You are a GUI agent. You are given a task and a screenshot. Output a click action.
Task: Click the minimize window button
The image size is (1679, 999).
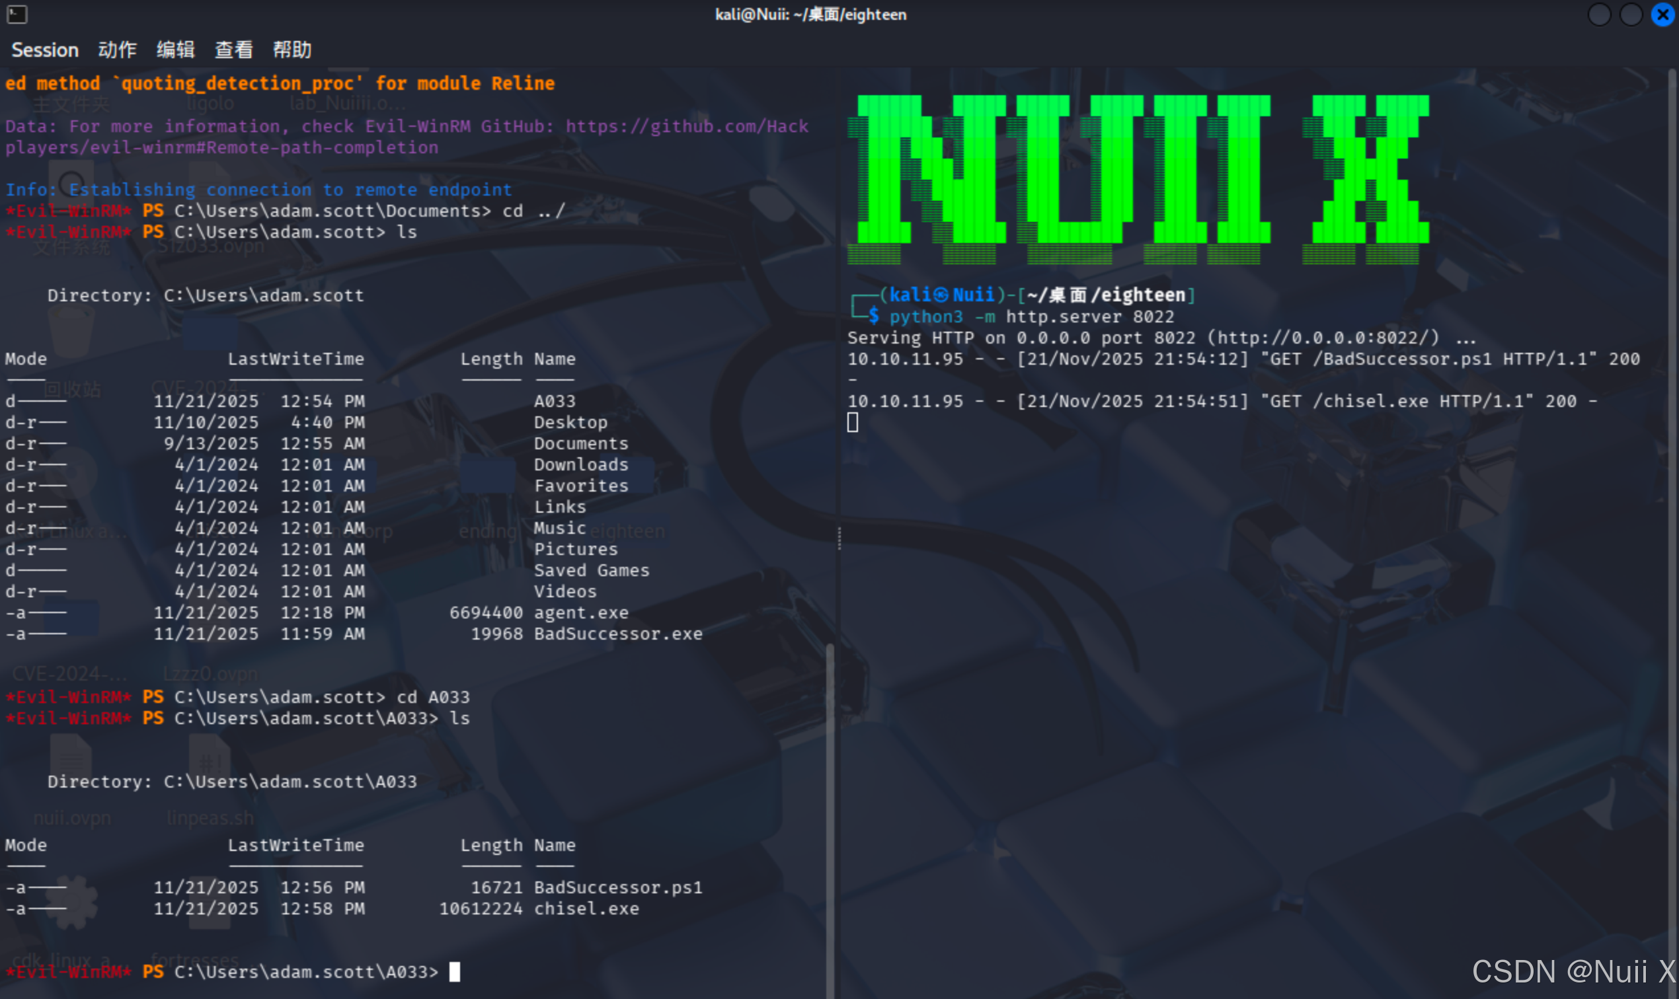(1599, 14)
